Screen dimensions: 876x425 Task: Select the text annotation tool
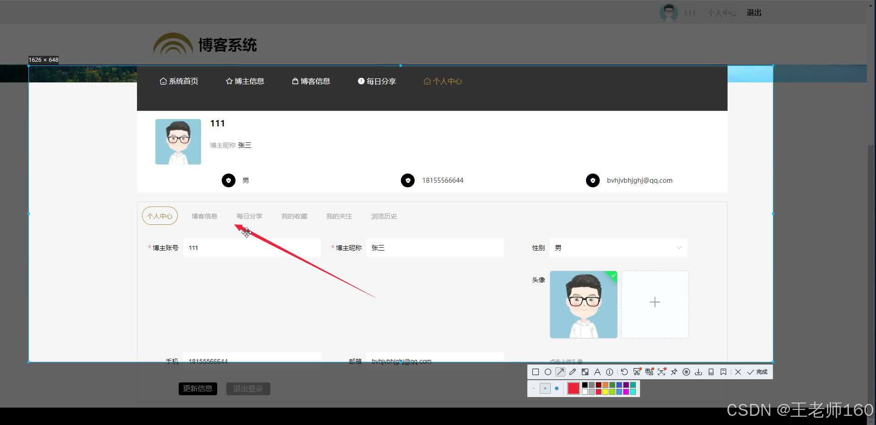pos(597,372)
